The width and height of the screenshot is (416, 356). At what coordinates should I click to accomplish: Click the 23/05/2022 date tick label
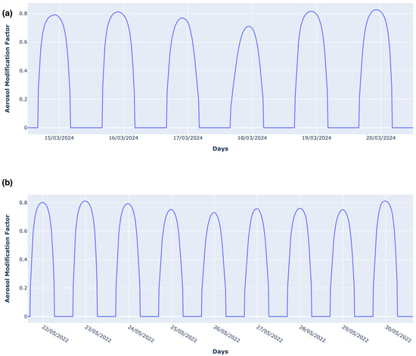(98, 334)
